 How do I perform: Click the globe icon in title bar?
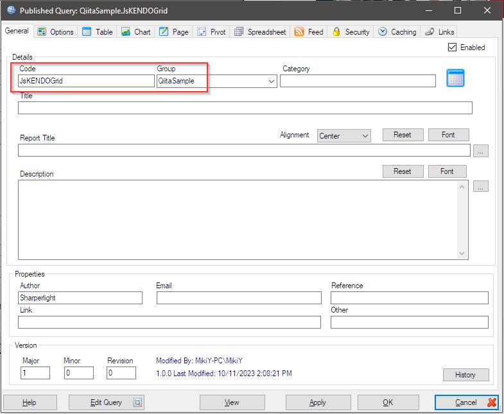point(12,10)
